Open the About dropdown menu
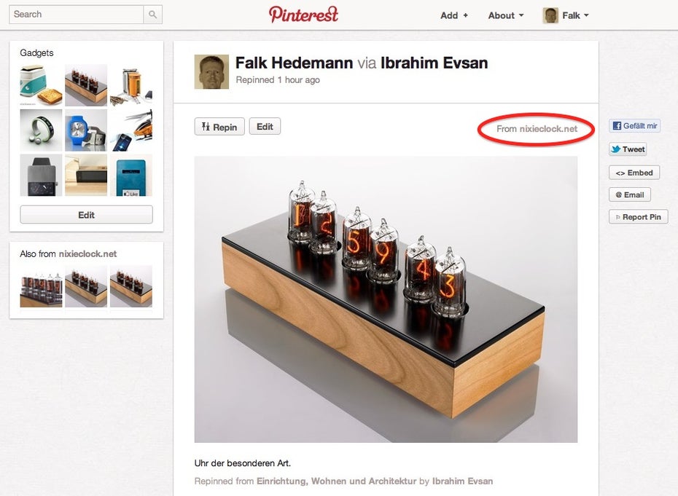Screen dimensions: 678x496 [x=506, y=15]
